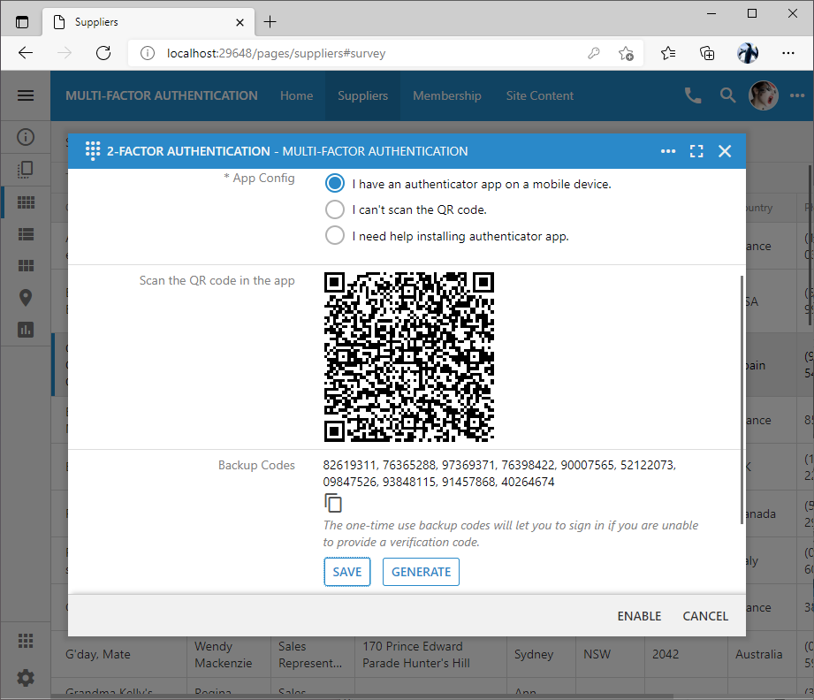814x700 pixels.
Task: Click ENABLE to turn on 2-factor authentication
Action: point(639,616)
